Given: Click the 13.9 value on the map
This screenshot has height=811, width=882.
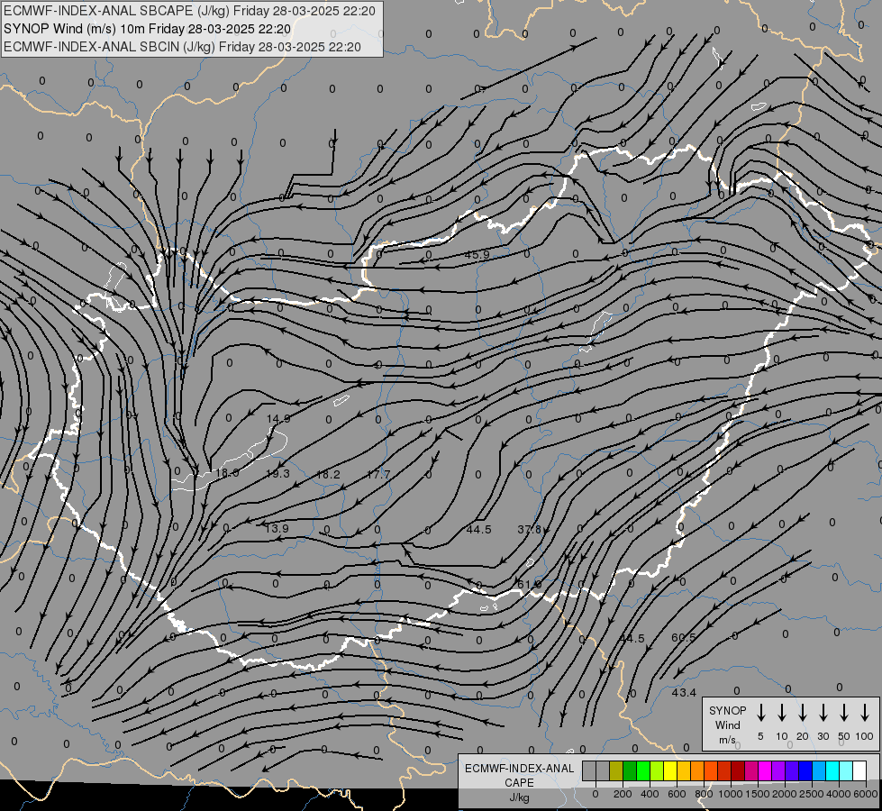Looking at the screenshot, I should tap(277, 528).
